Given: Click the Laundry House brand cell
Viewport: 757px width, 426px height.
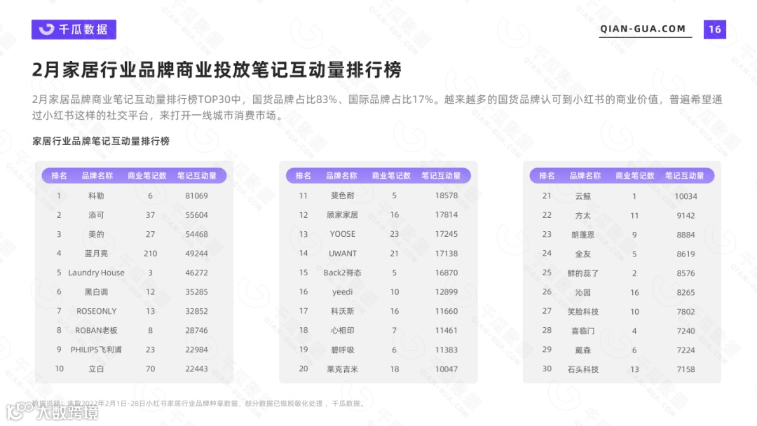Looking at the screenshot, I should [96, 273].
